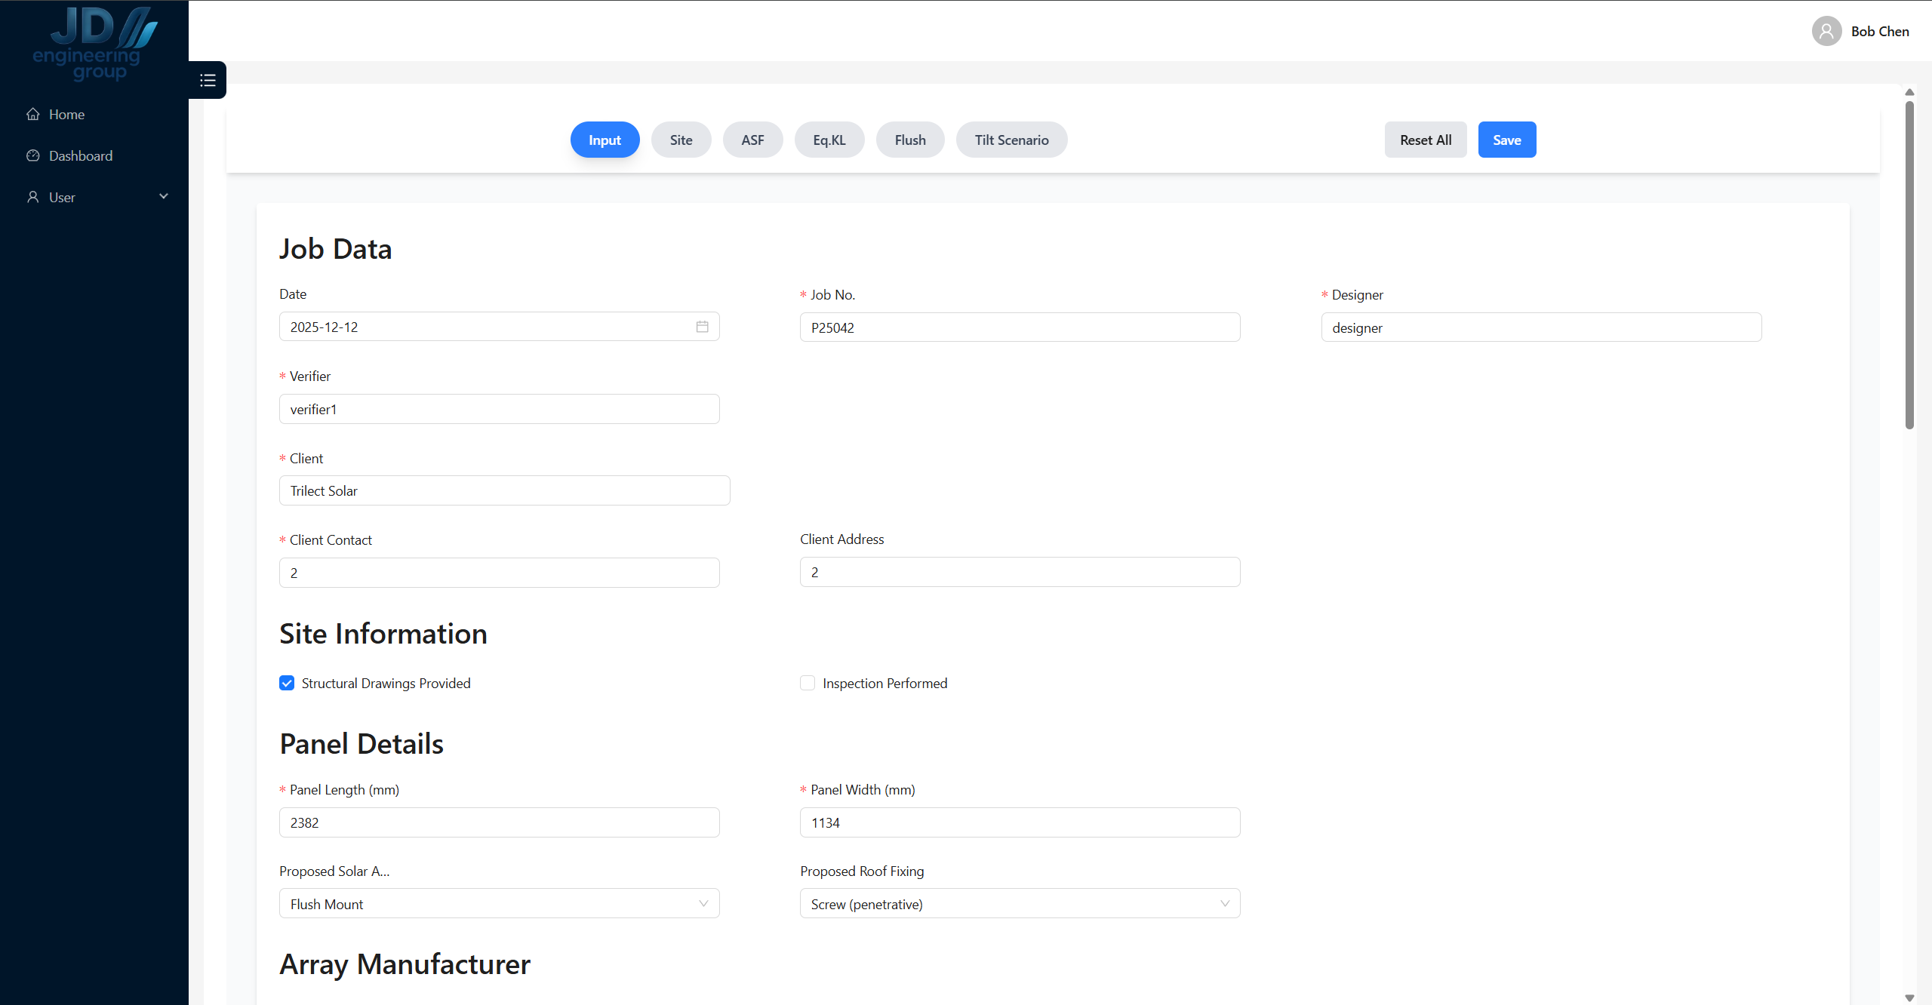Open the Eq.KL tab
1932x1005 pixels.
click(x=829, y=140)
